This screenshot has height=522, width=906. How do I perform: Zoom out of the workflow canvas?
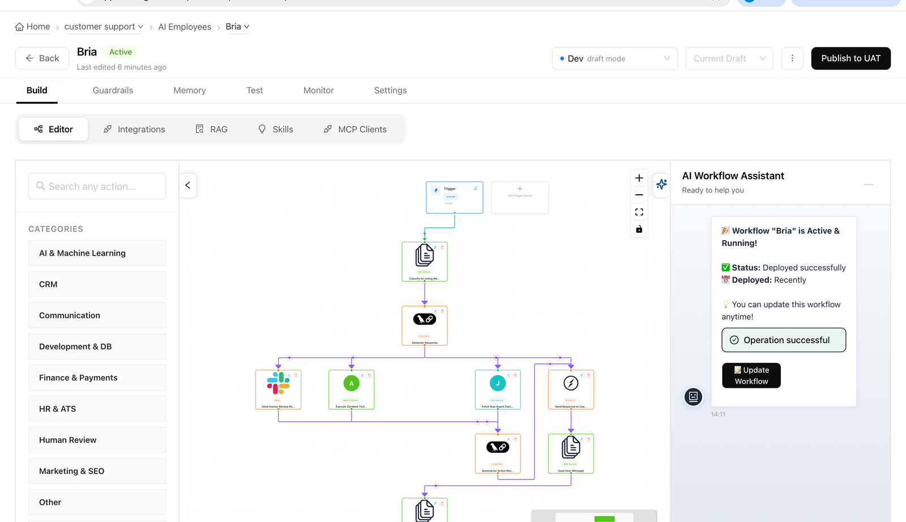(x=639, y=195)
